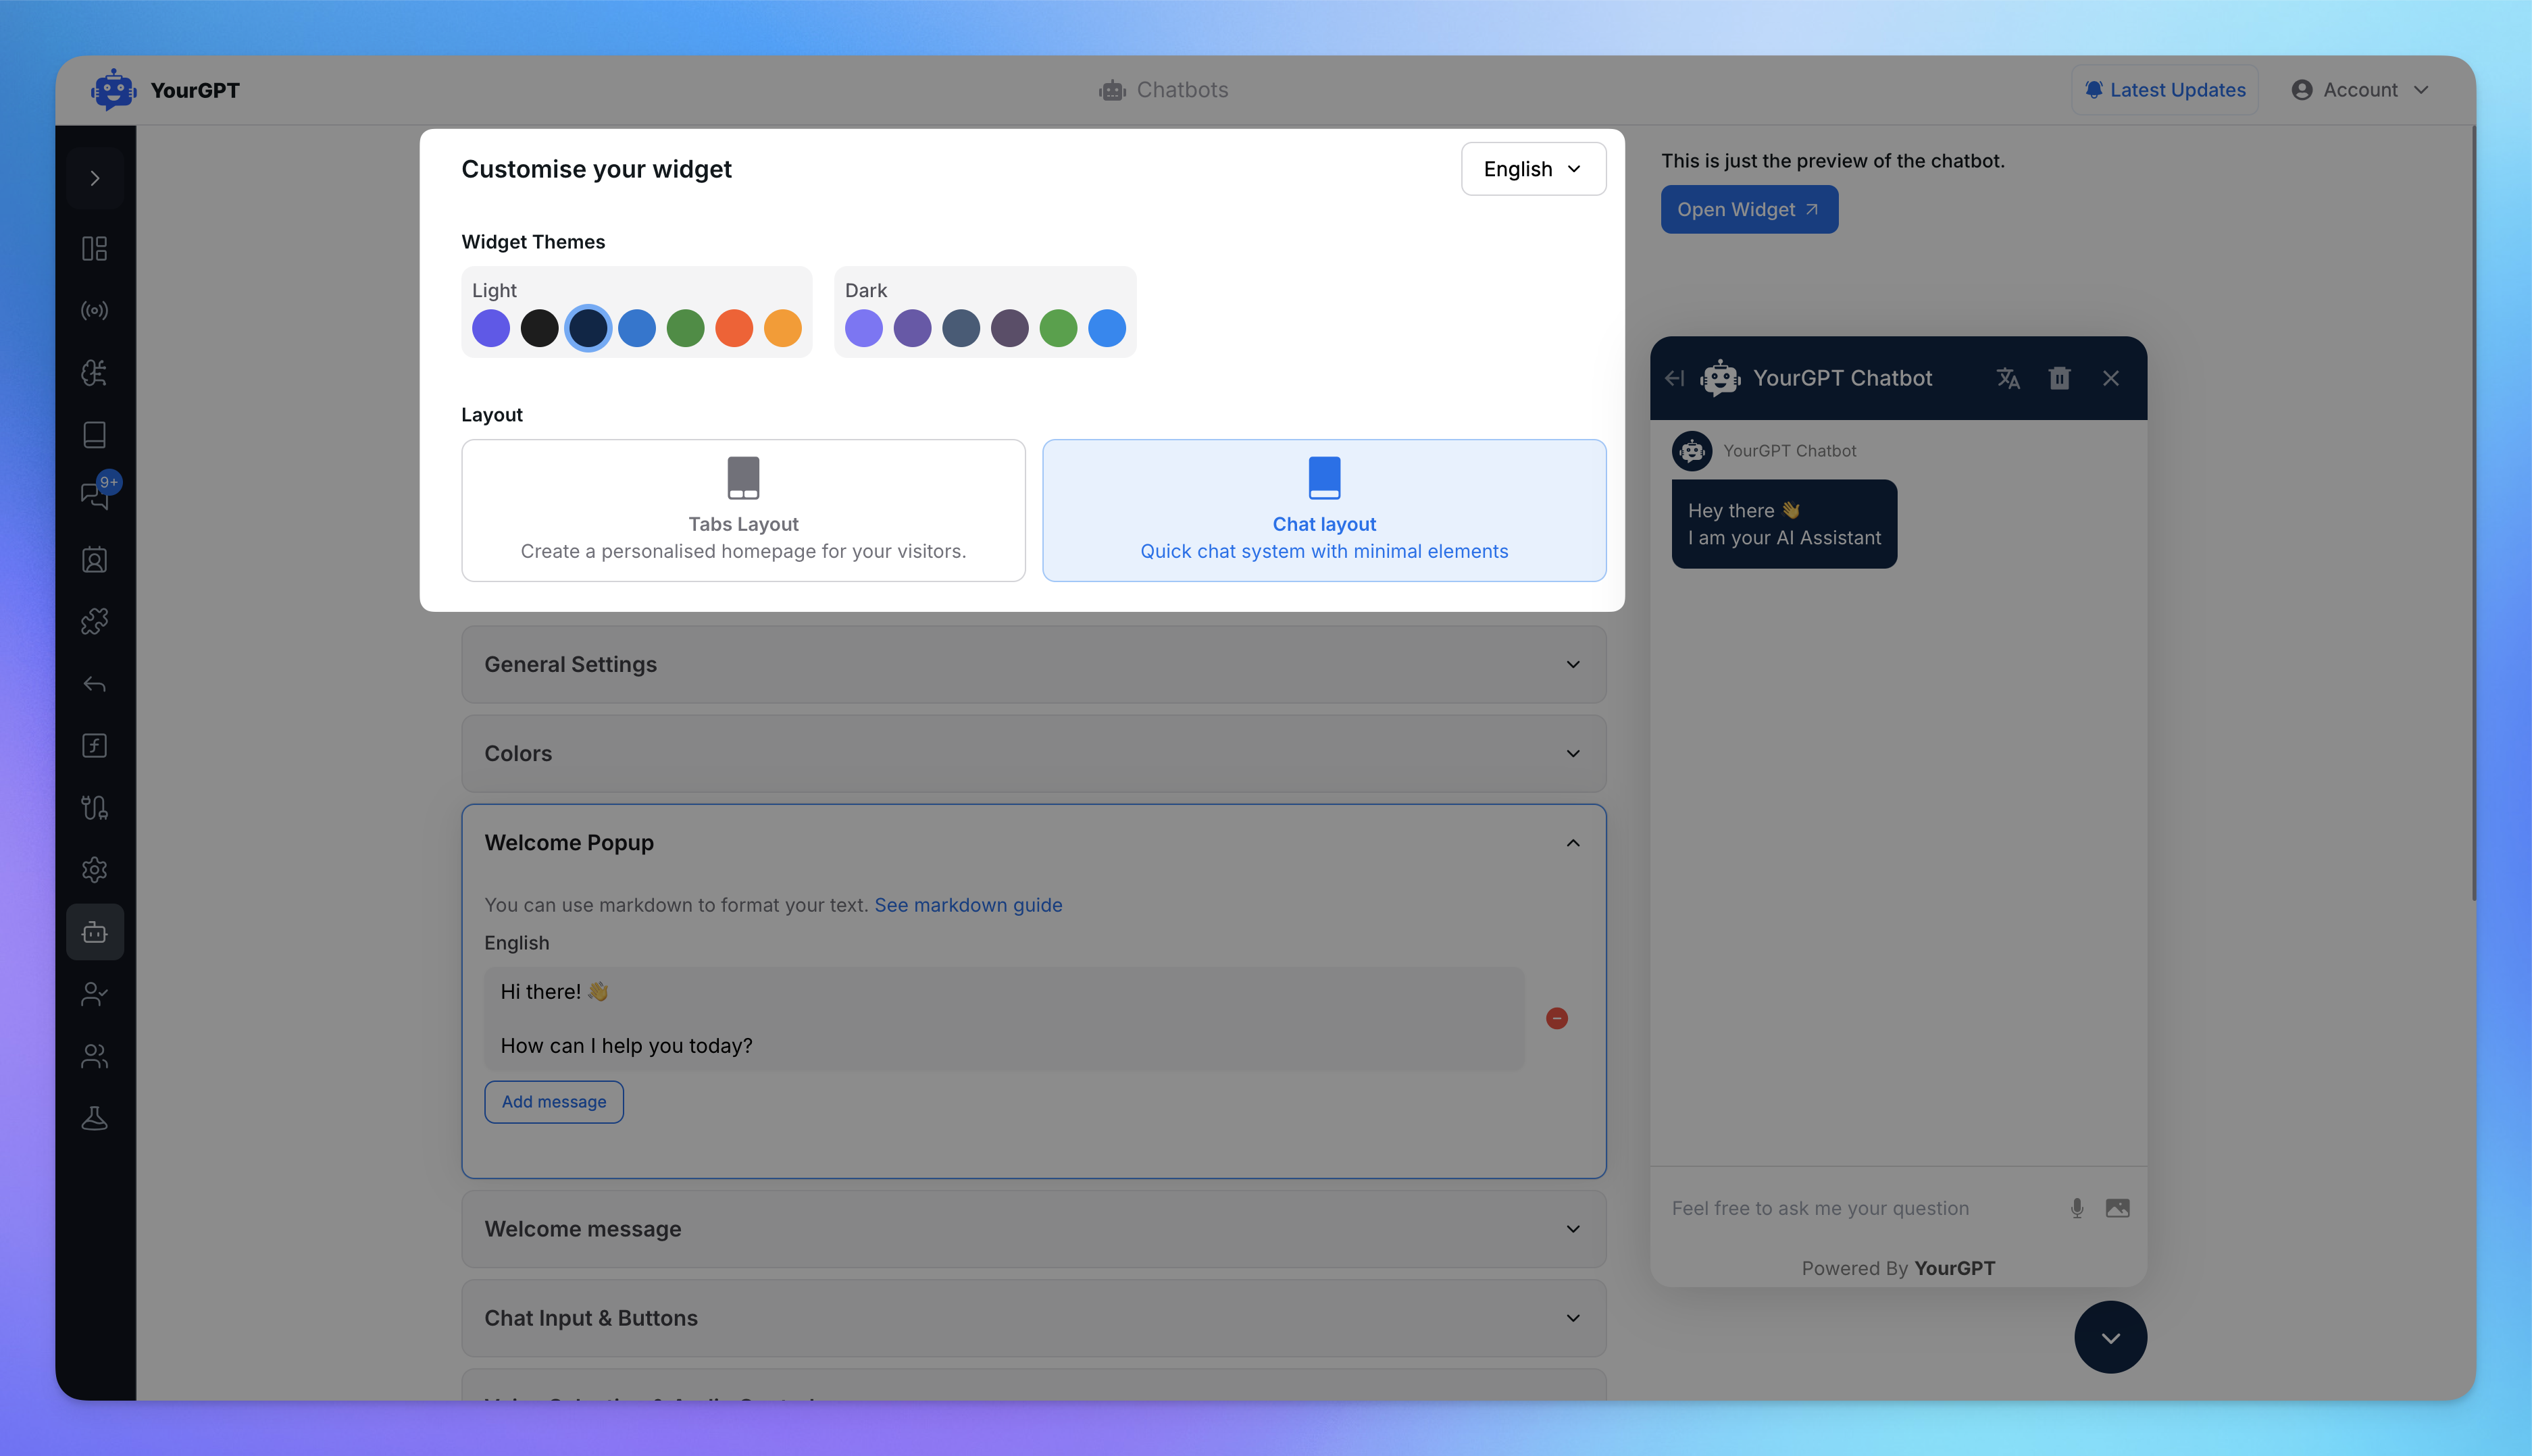Expand the General Settings section

[x=1034, y=664]
